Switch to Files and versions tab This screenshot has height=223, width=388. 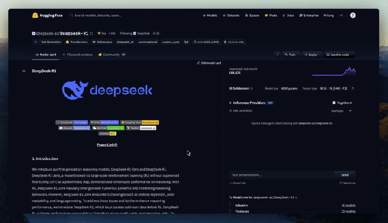pyautogui.click(x=78, y=55)
